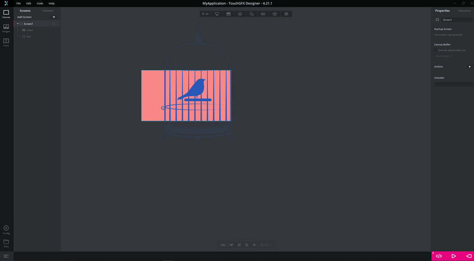Click the Add Screen label

click(x=24, y=17)
